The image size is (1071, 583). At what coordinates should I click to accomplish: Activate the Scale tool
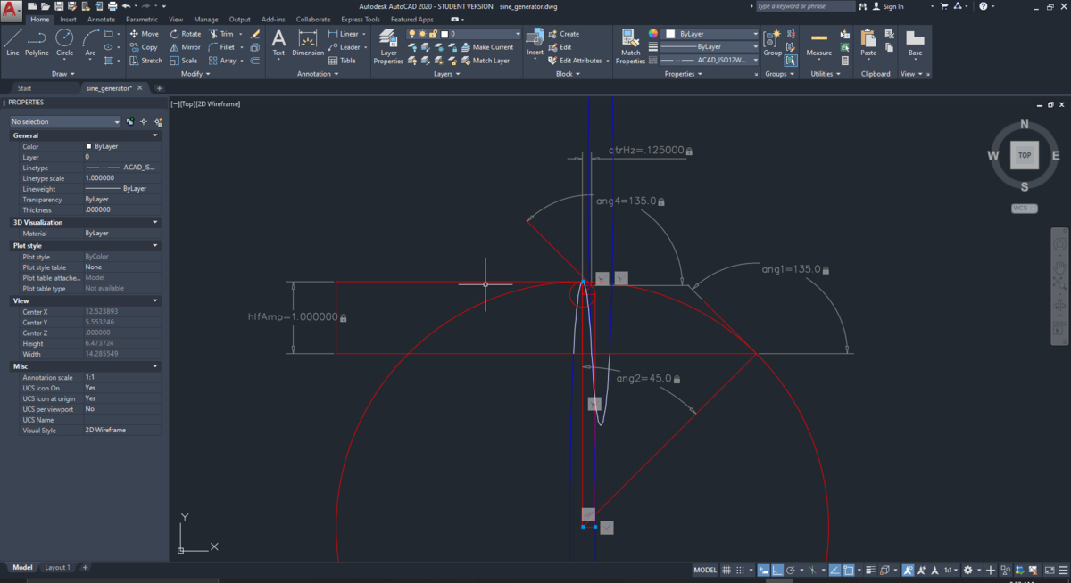(184, 61)
